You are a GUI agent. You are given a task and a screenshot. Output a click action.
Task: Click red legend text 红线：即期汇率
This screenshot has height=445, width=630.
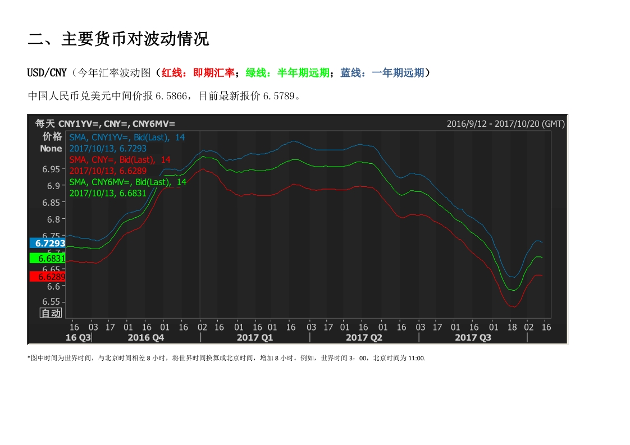point(198,73)
